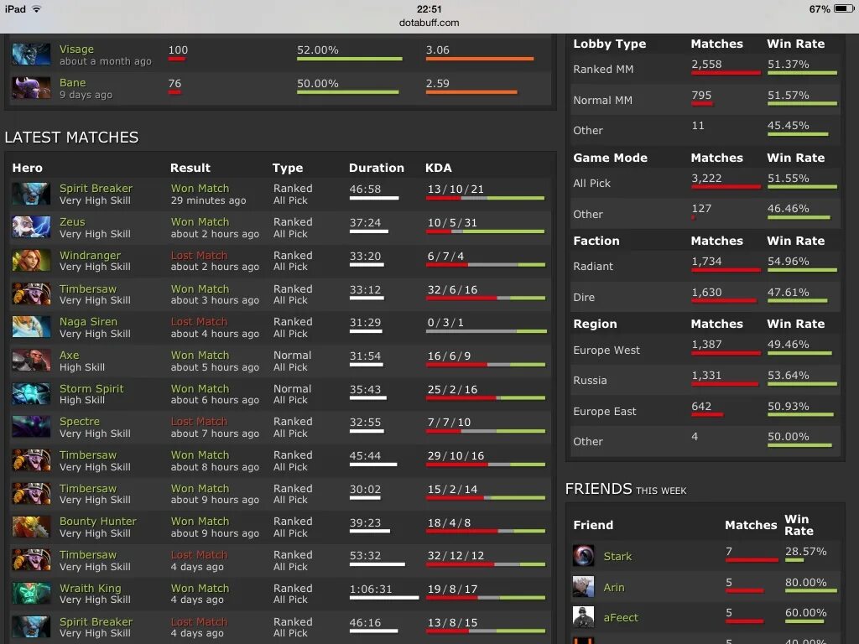859x644 pixels.
Task: Open Axe Won Match result link
Action: click(200, 355)
